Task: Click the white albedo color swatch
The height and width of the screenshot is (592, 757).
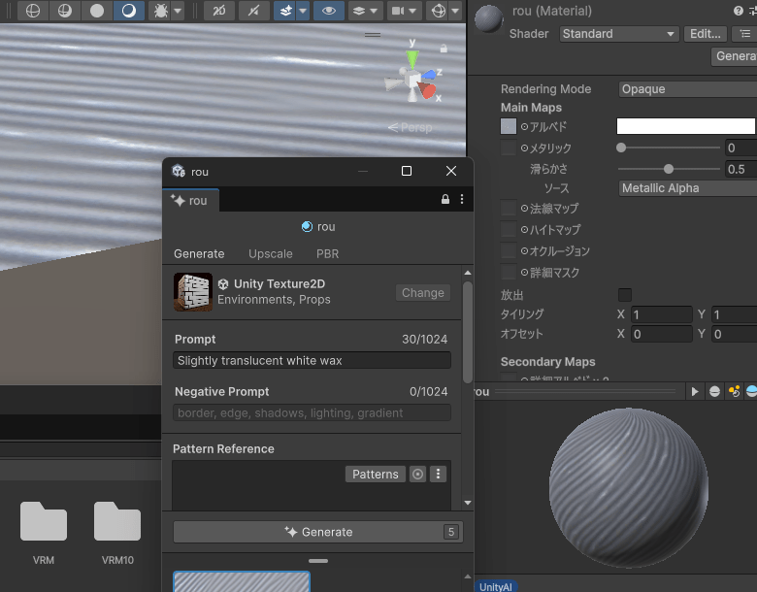Action: coord(685,126)
